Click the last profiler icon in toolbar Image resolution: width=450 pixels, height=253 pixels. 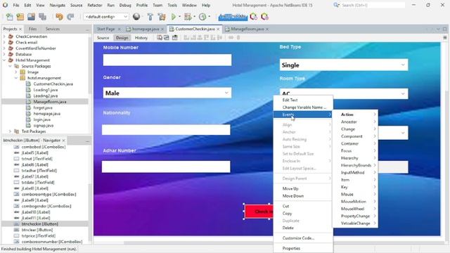coord(264,17)
